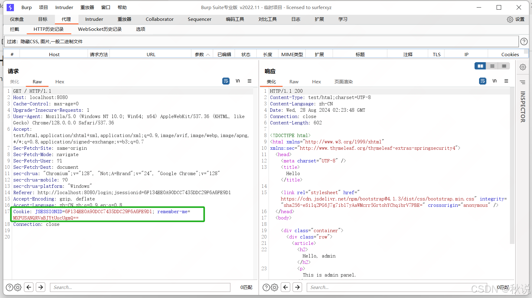Image resolution: width=532 pixels, height=298 pixels.
Task: Open request search help icon
Action: point(10,287)
